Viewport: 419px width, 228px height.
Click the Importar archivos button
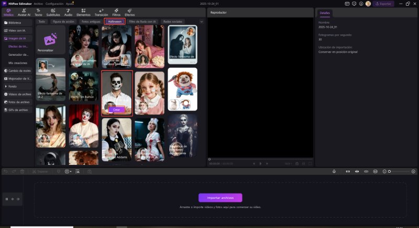(x=220, y=198)
